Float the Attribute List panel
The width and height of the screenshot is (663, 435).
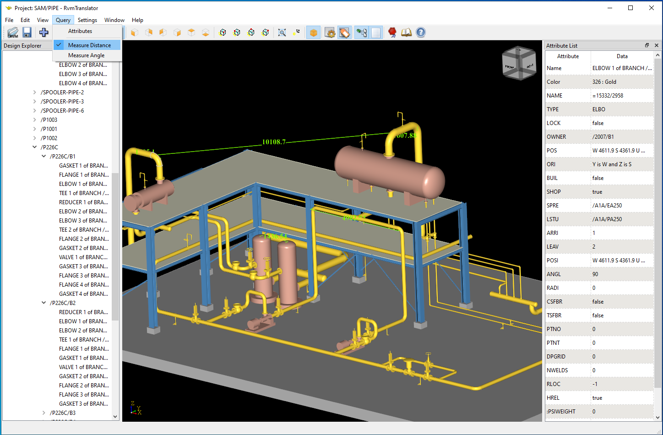[x=647, y=45]
